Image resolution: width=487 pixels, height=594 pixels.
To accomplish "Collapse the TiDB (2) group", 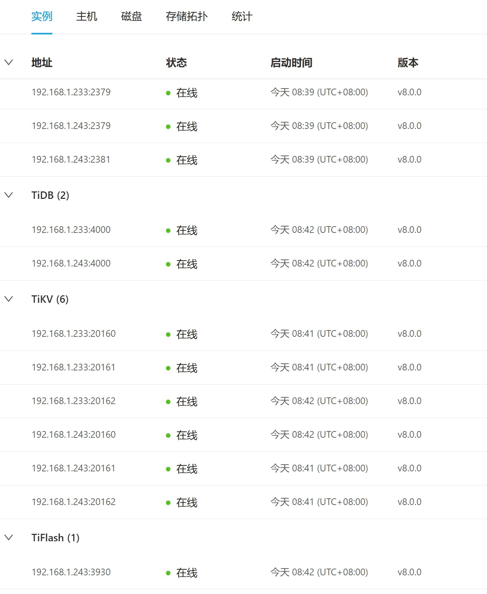I will pos(9,195).
